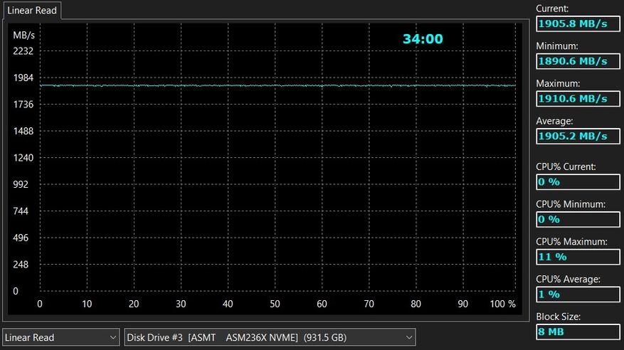Click the CPU% Maximum 11 % field
Image resolution: width=624 pixels, height=350 pixels.
point(578,257)
